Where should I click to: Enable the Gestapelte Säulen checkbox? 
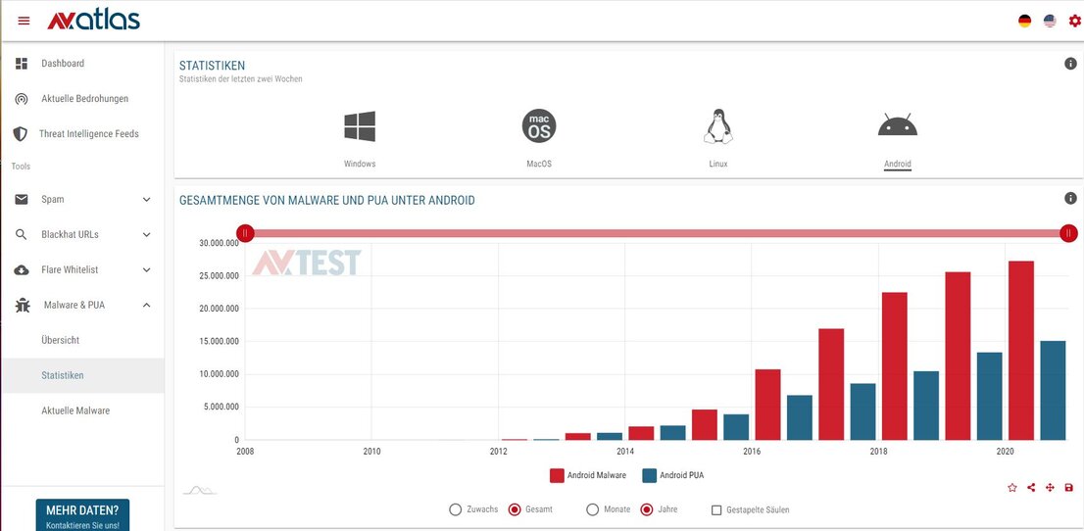716,509
